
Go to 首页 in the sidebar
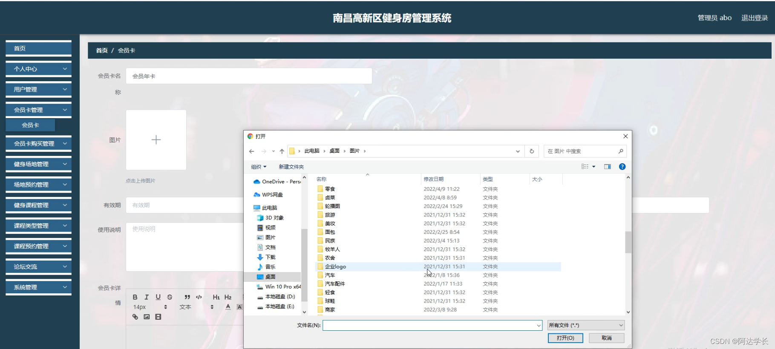point(38,48)
